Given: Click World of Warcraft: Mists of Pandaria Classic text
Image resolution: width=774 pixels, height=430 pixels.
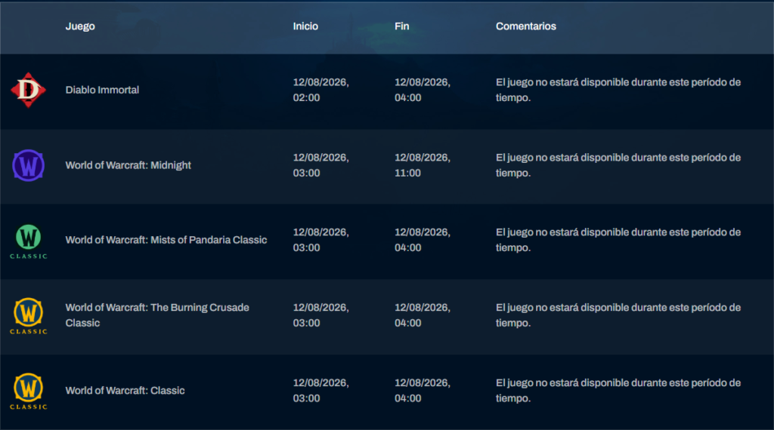Looking at the screenshot, I should [166, 240].
